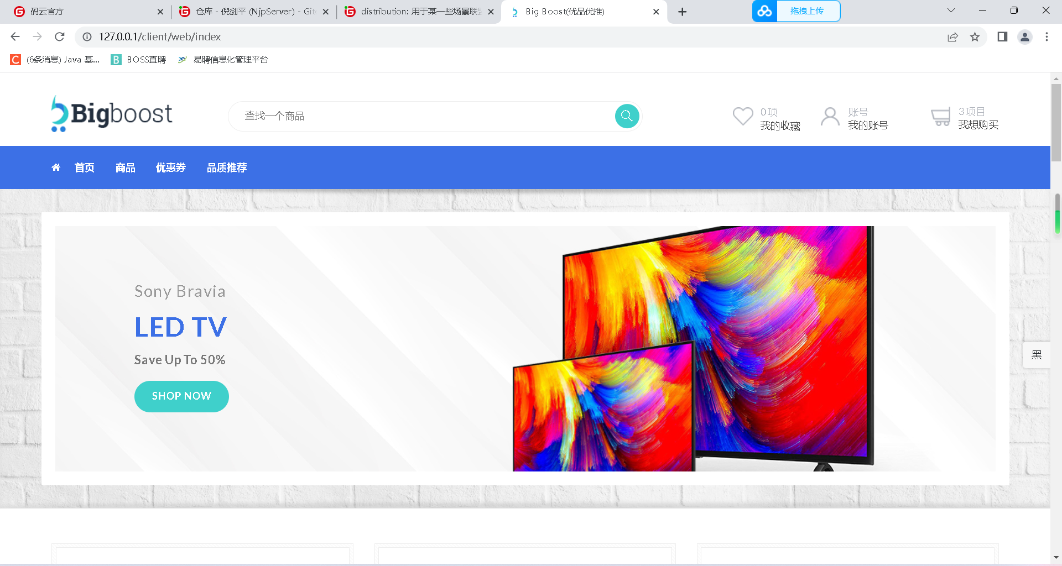Expand the tab search chevron
The image size is (1062, 566).
(951, 11)
